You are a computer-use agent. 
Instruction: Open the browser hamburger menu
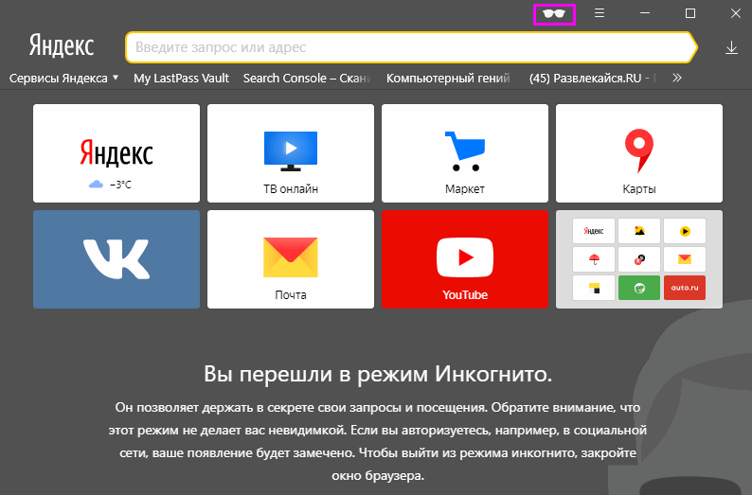point(599,13)
